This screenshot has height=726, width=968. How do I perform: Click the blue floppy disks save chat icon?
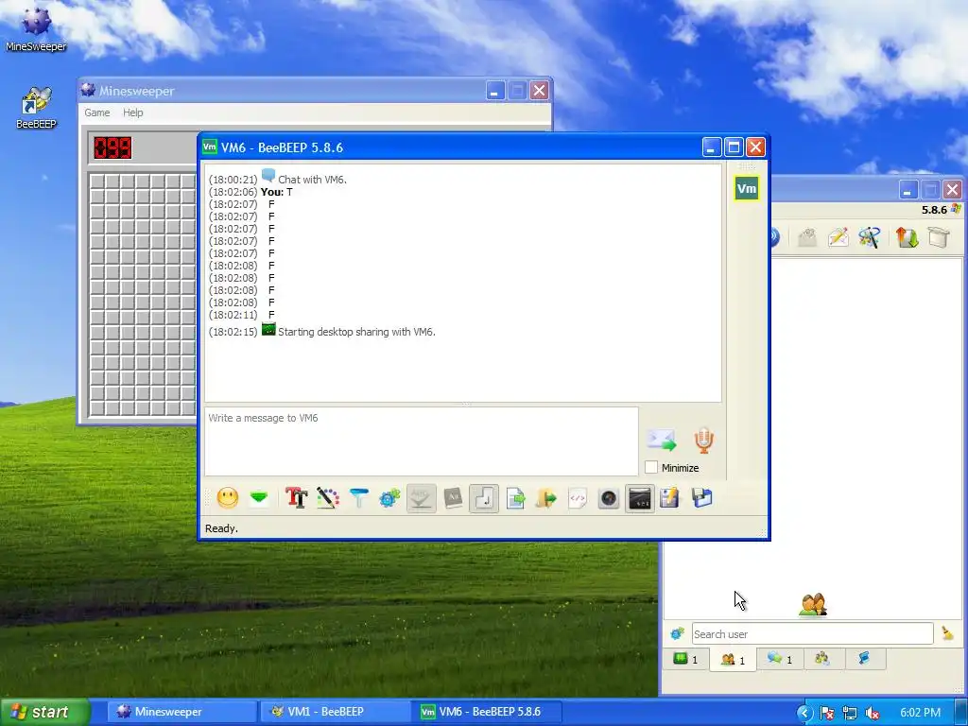pos(702,497)
